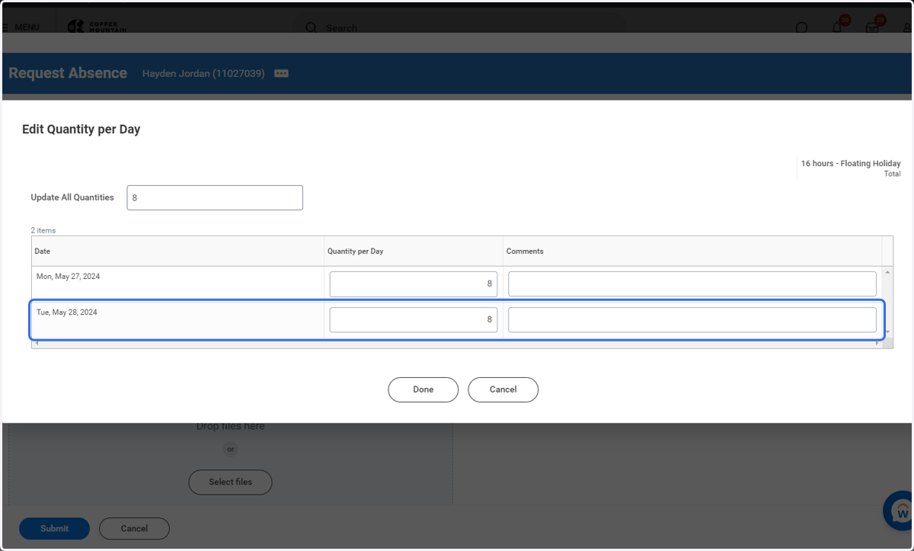Click the 2 items count label

pyautogui.click(x=43, y=230)
